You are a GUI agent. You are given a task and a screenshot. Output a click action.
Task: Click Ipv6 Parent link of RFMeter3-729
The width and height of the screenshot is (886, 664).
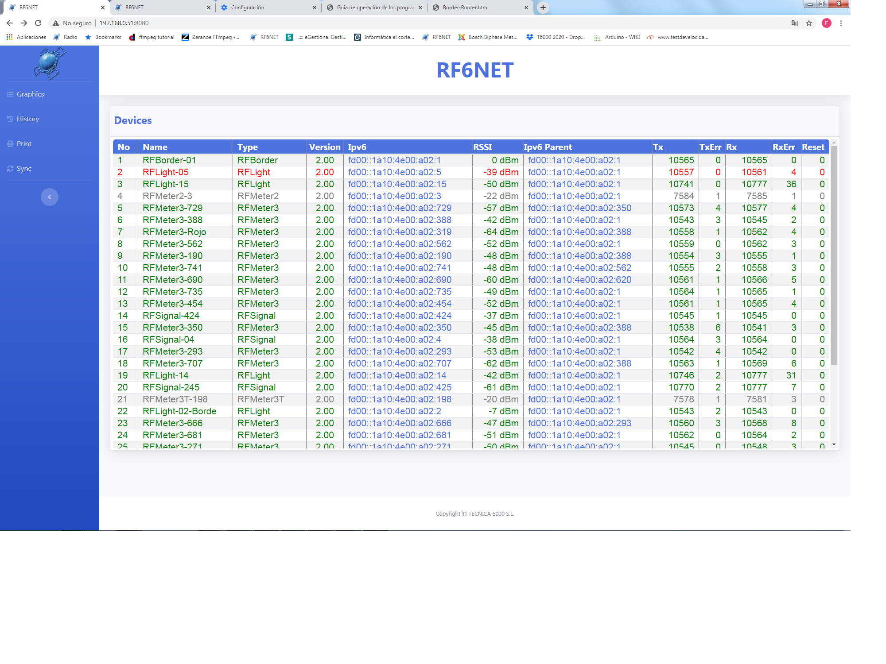tap(579, 208)
